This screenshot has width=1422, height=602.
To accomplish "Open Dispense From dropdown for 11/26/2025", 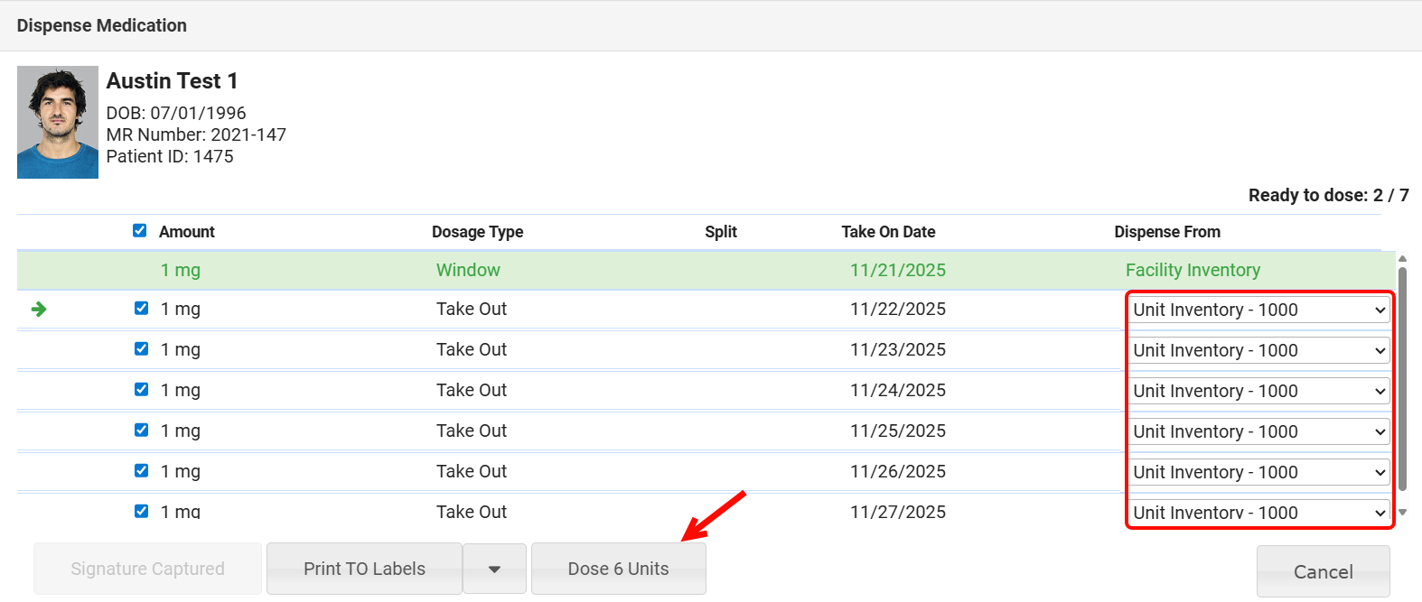I will 1258,472.
